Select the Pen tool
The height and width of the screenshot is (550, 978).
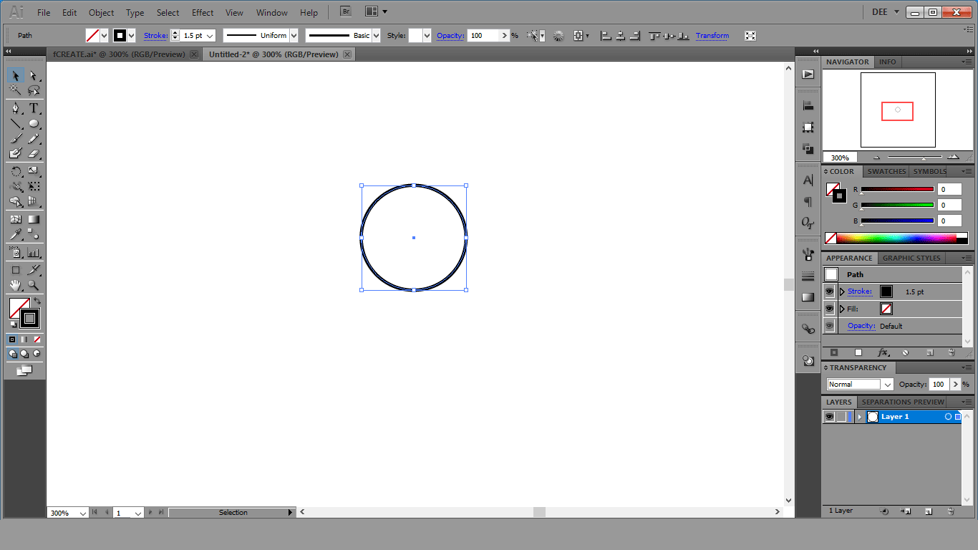coord(16,108)
